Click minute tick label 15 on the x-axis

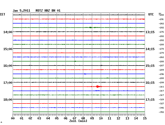pyautogui.click(x=145, y=118)
